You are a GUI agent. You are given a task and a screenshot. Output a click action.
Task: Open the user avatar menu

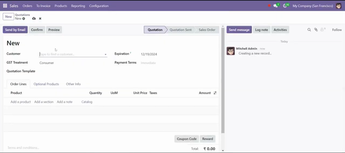click(x=339, y=6)
